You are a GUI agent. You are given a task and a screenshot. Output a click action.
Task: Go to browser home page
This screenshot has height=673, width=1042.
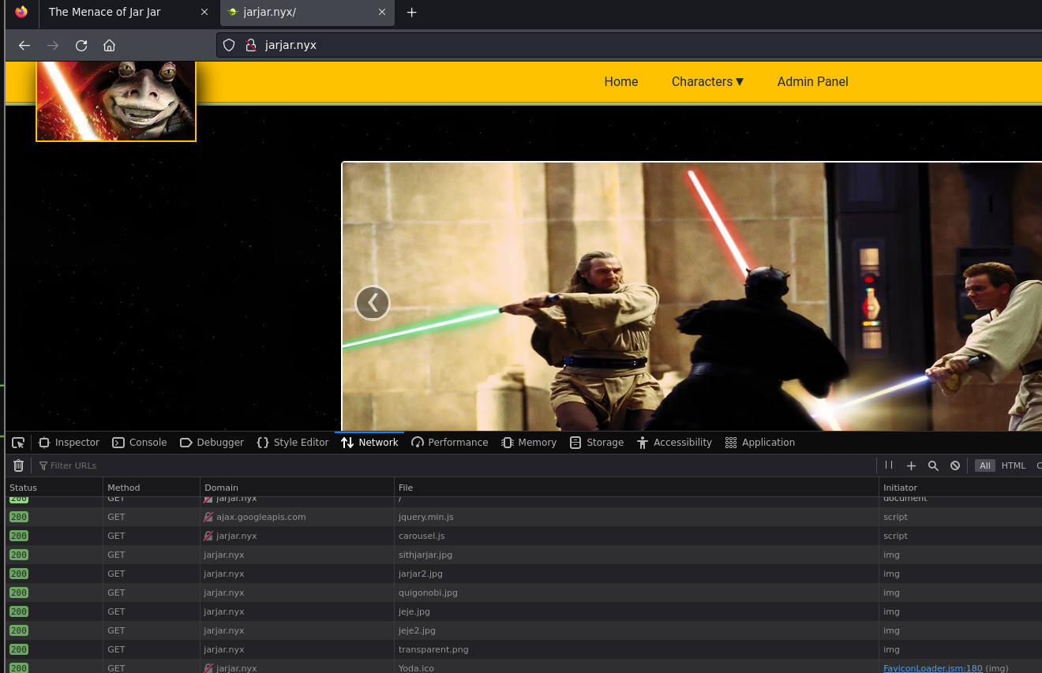coord(110,45)
